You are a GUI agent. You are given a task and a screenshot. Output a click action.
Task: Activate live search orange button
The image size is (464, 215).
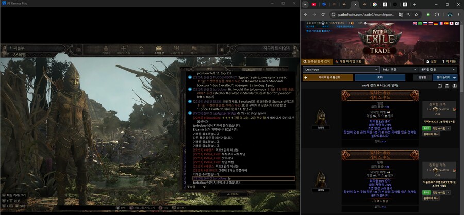(328, 77)
